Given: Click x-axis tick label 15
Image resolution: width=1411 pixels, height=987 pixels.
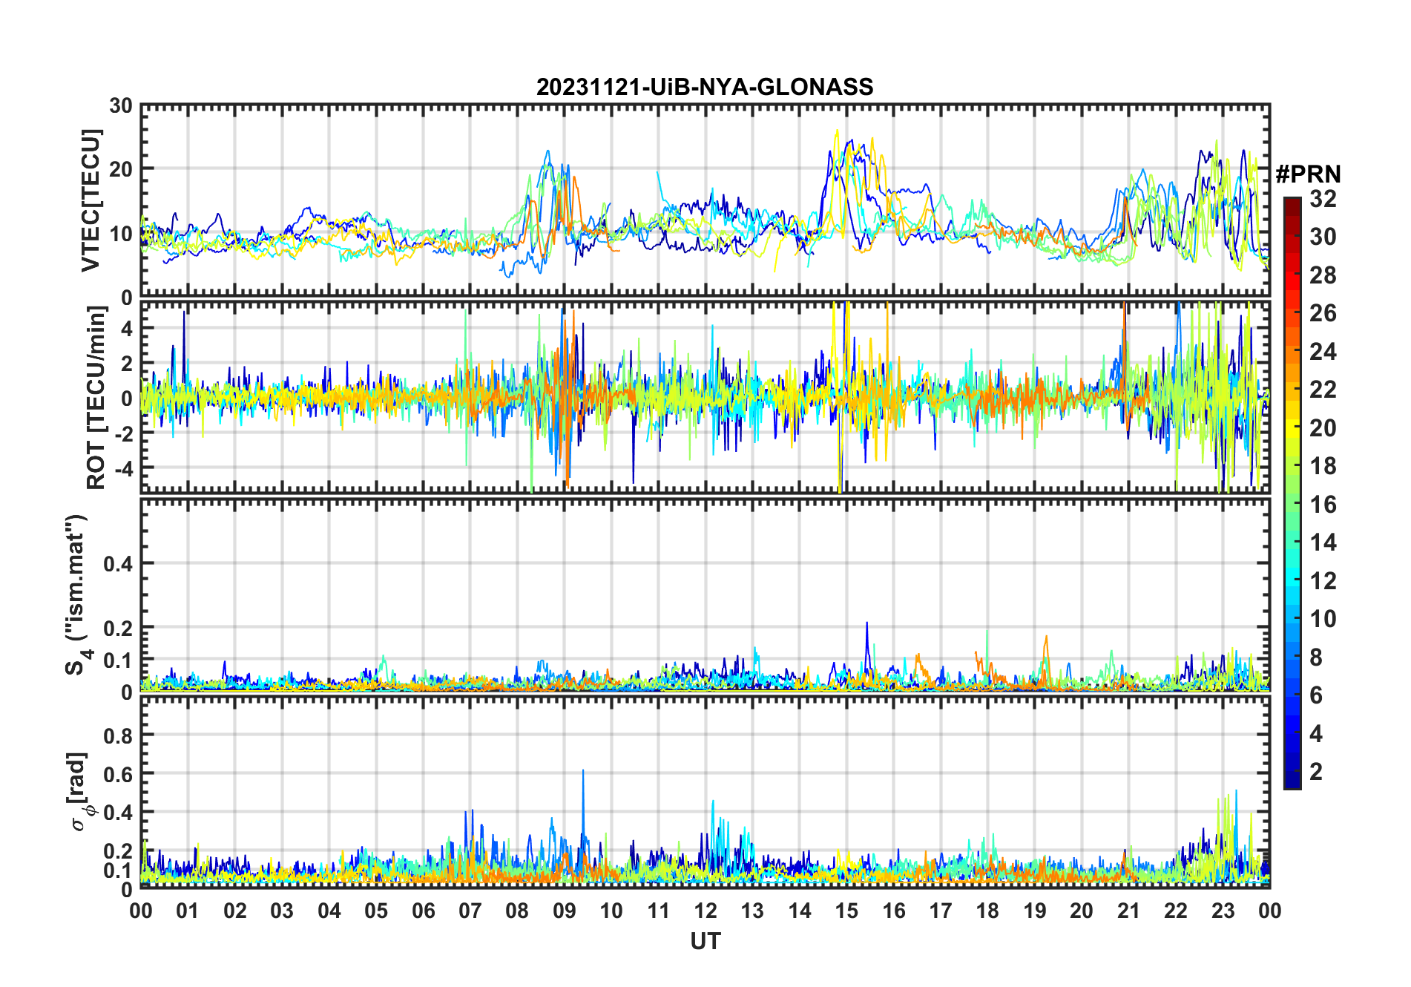Looking at the screenshot, I should tap(846, 911).
